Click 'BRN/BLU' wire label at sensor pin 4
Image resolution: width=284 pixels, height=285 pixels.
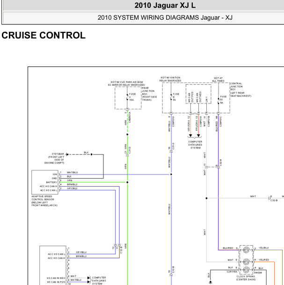pyautogui.click(x=72, y=184)
